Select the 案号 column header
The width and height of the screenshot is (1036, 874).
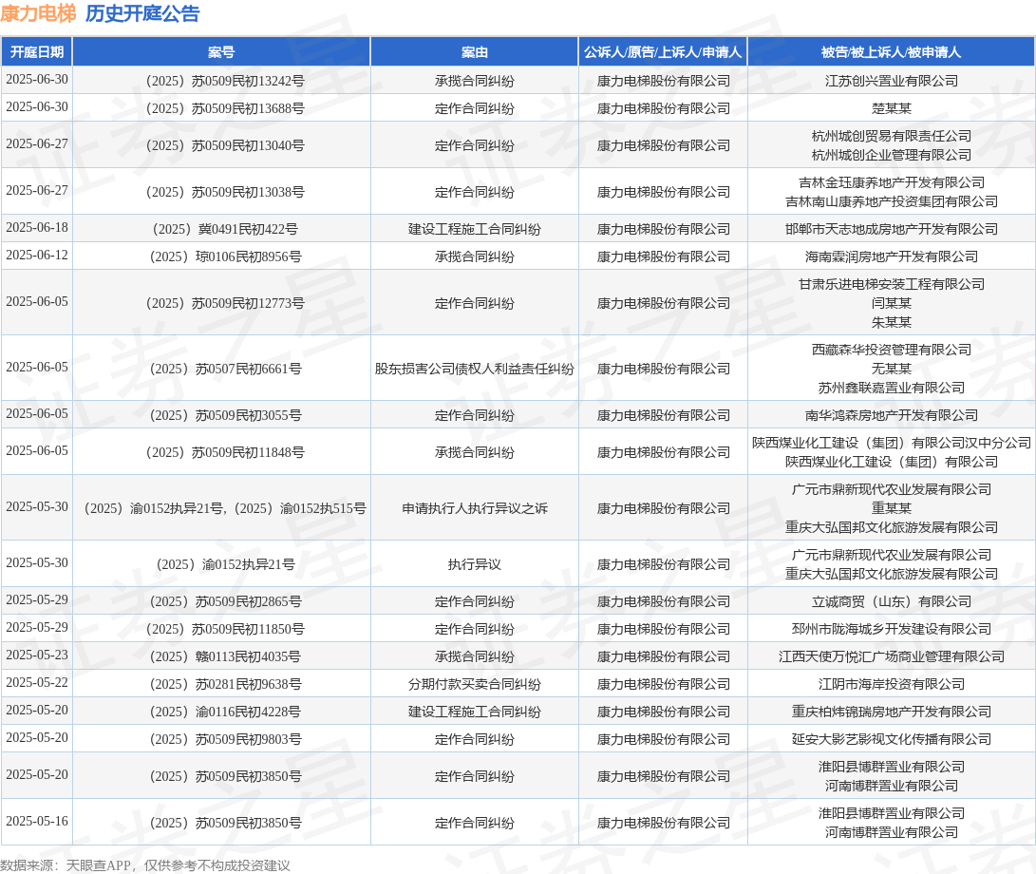(221, 52)
